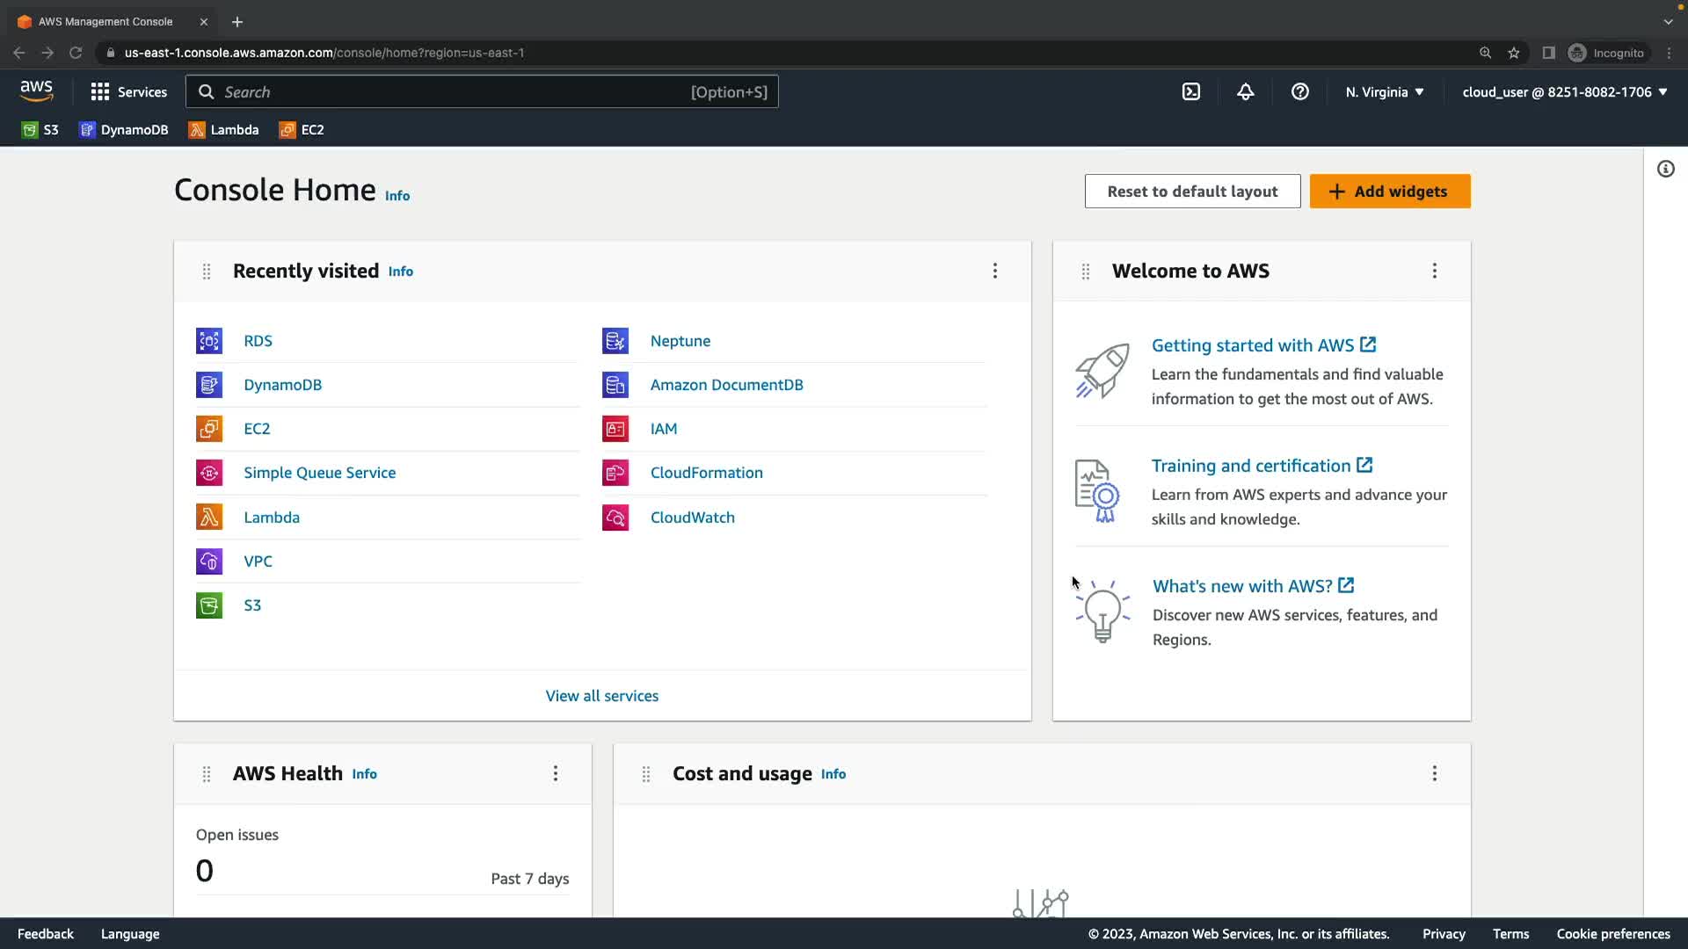The width and height of the screenshot is (1688, 949).
Task: Open the notifications bell
Action: point(1246,91)
